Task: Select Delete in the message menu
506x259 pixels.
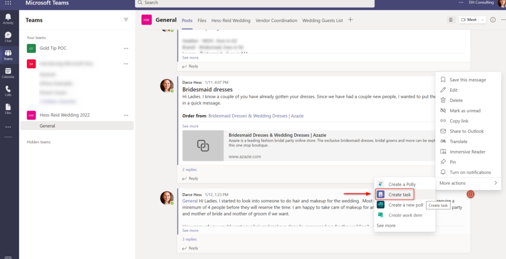Action: (x=468, y=100)
